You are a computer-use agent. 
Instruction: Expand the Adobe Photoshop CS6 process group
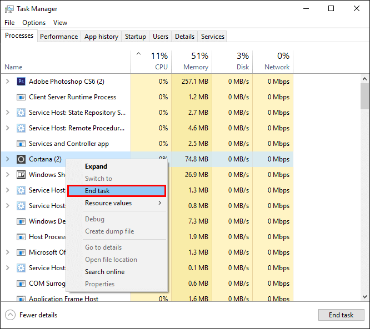8,82
